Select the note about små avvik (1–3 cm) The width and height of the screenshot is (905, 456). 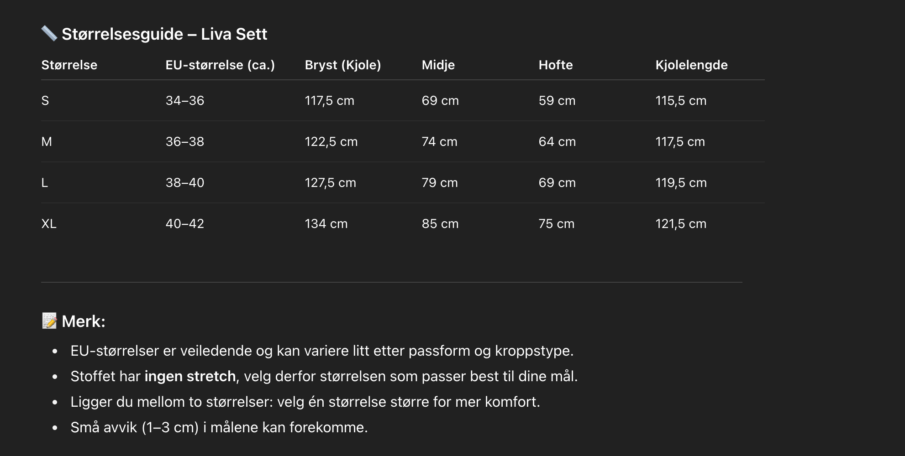(219, 427)
